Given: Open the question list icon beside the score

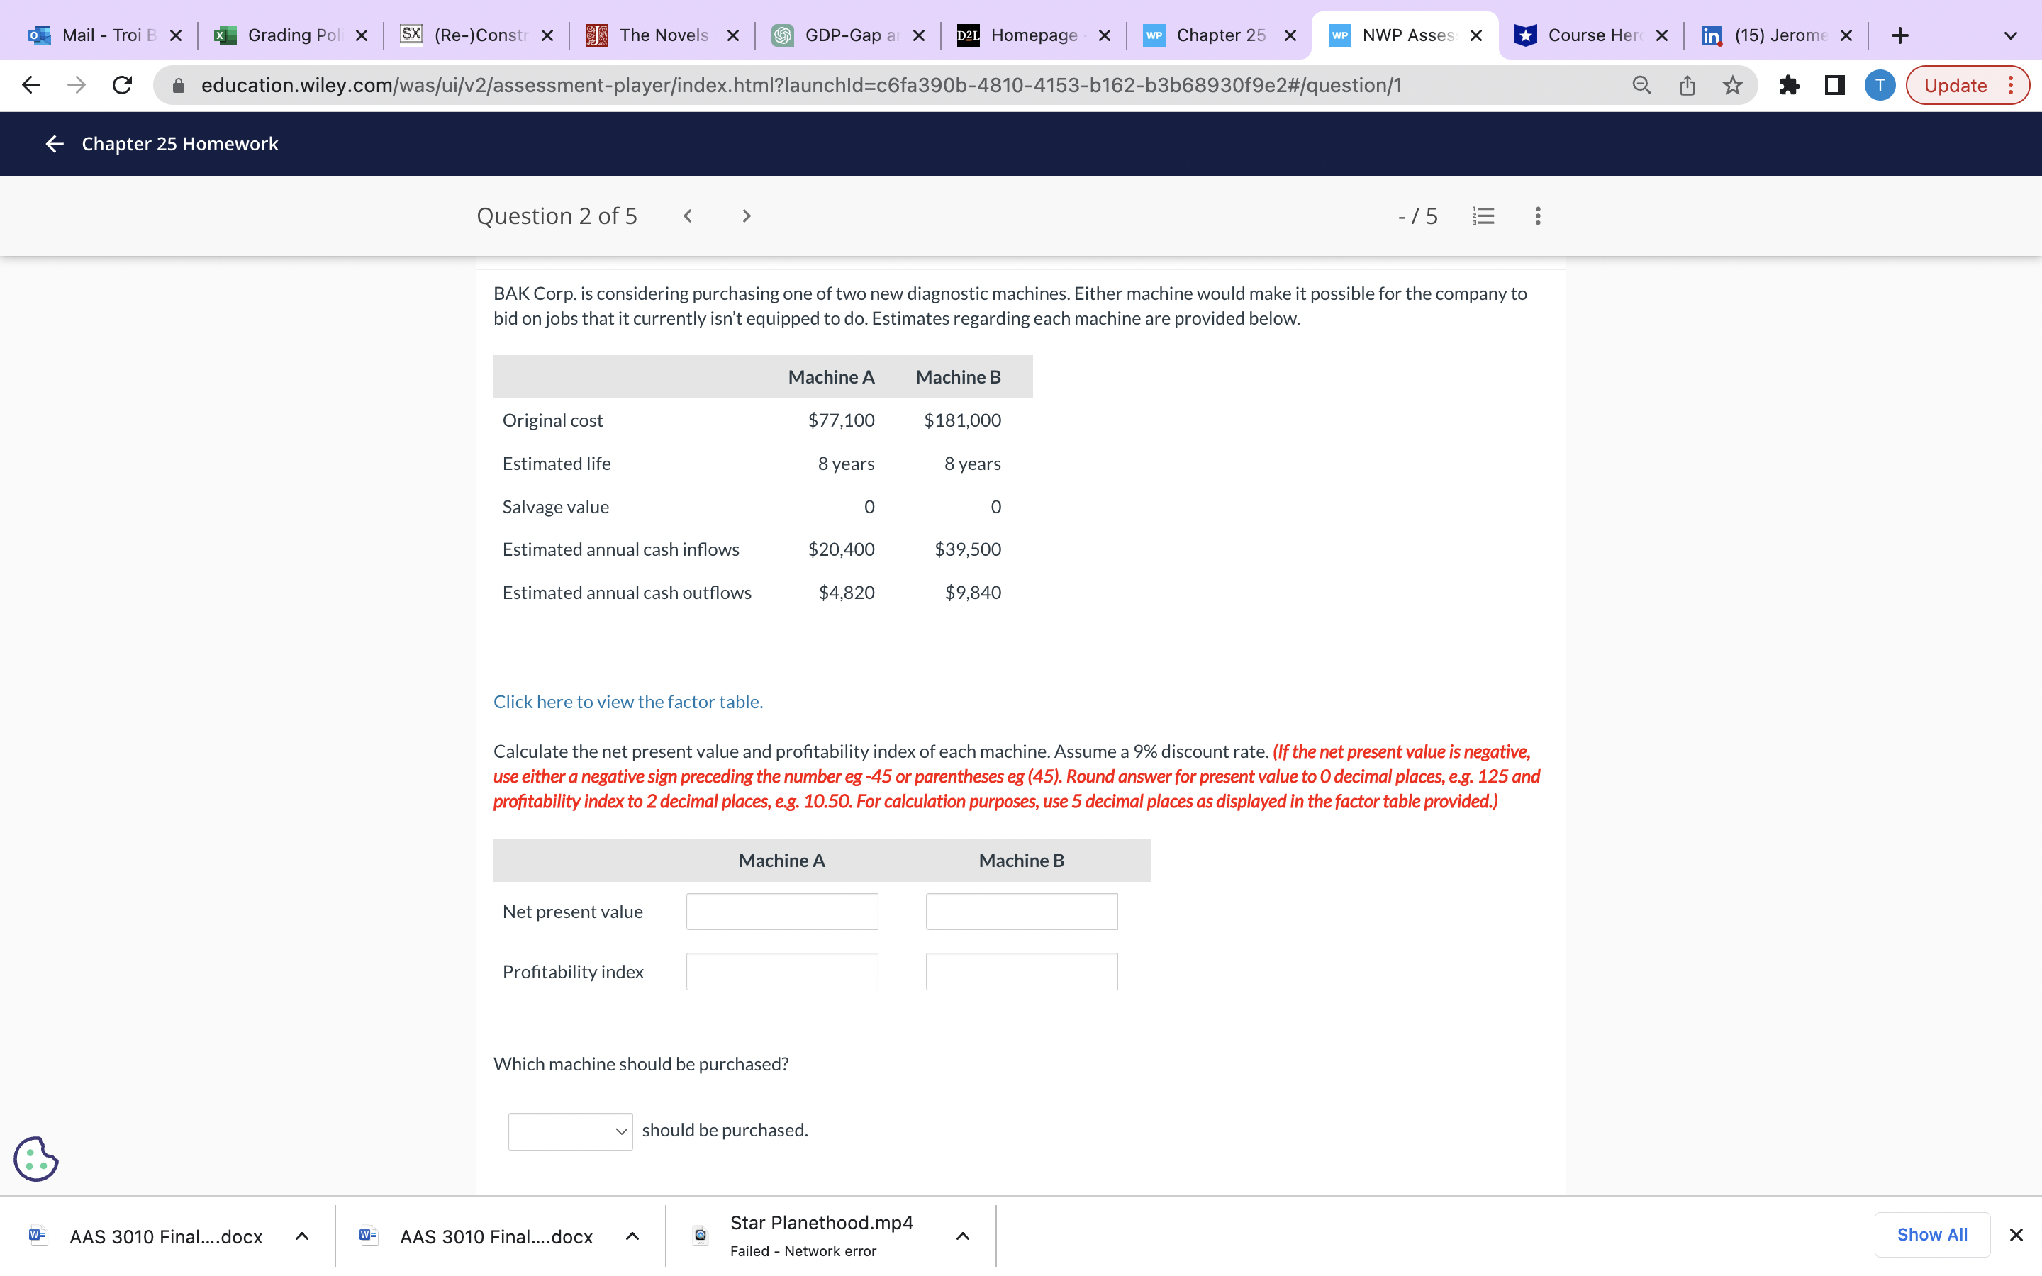Looking at the screenshot, I should (x=1483, y=216).
